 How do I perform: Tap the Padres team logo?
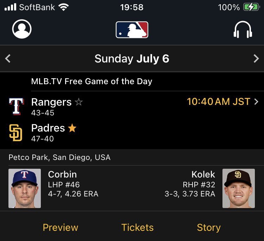coord(15,133)
